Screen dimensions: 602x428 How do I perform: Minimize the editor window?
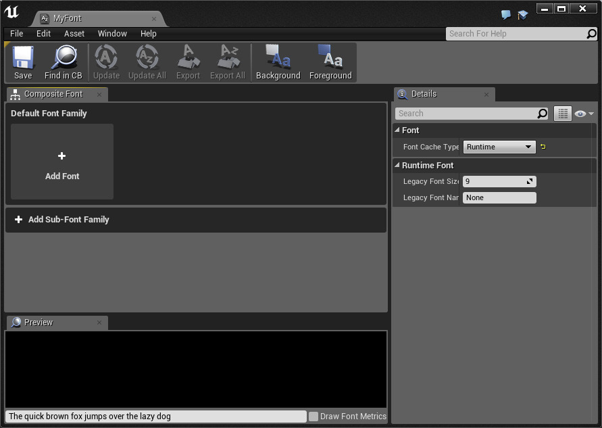pyautogui.click(x=545, y=9)
